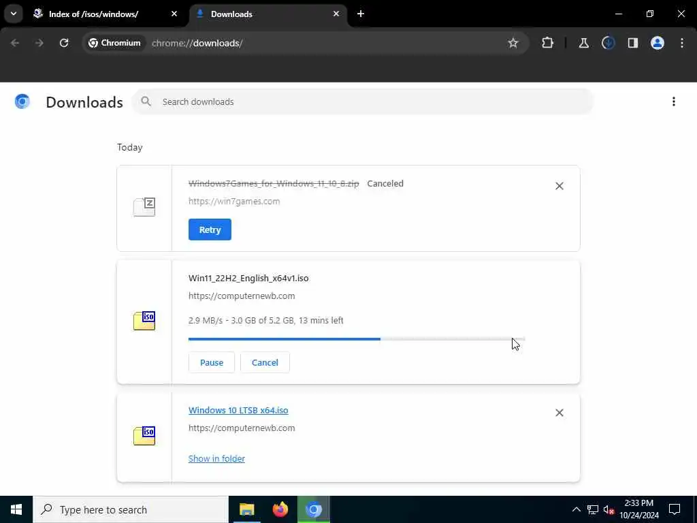
Task: Open the profile avatar menu
Action: click(x=657, y=43)
